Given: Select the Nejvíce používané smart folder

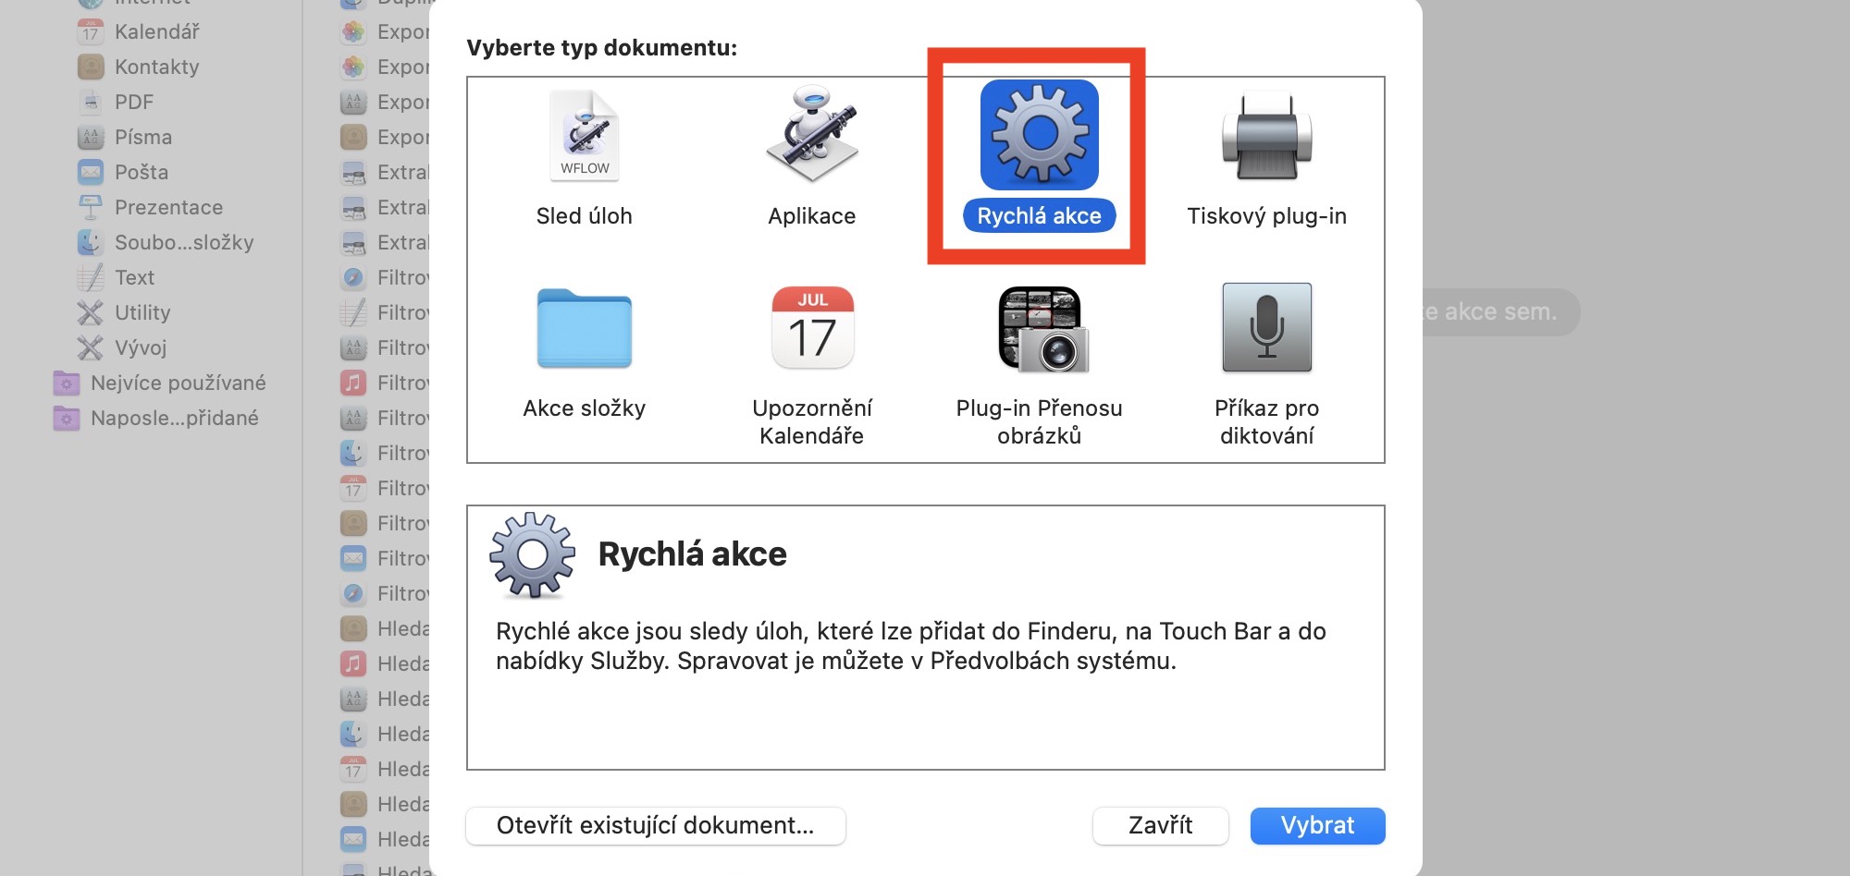Looking at the screenshot, I should (x=178, y=383).
